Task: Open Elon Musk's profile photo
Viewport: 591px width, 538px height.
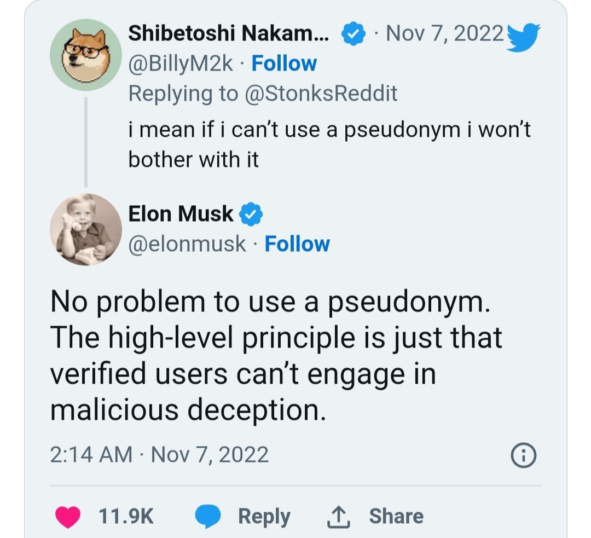Action: (x=85, y=229)
